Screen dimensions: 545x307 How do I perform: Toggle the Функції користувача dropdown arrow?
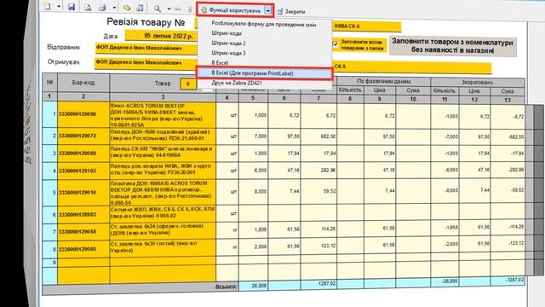(268, 11)
